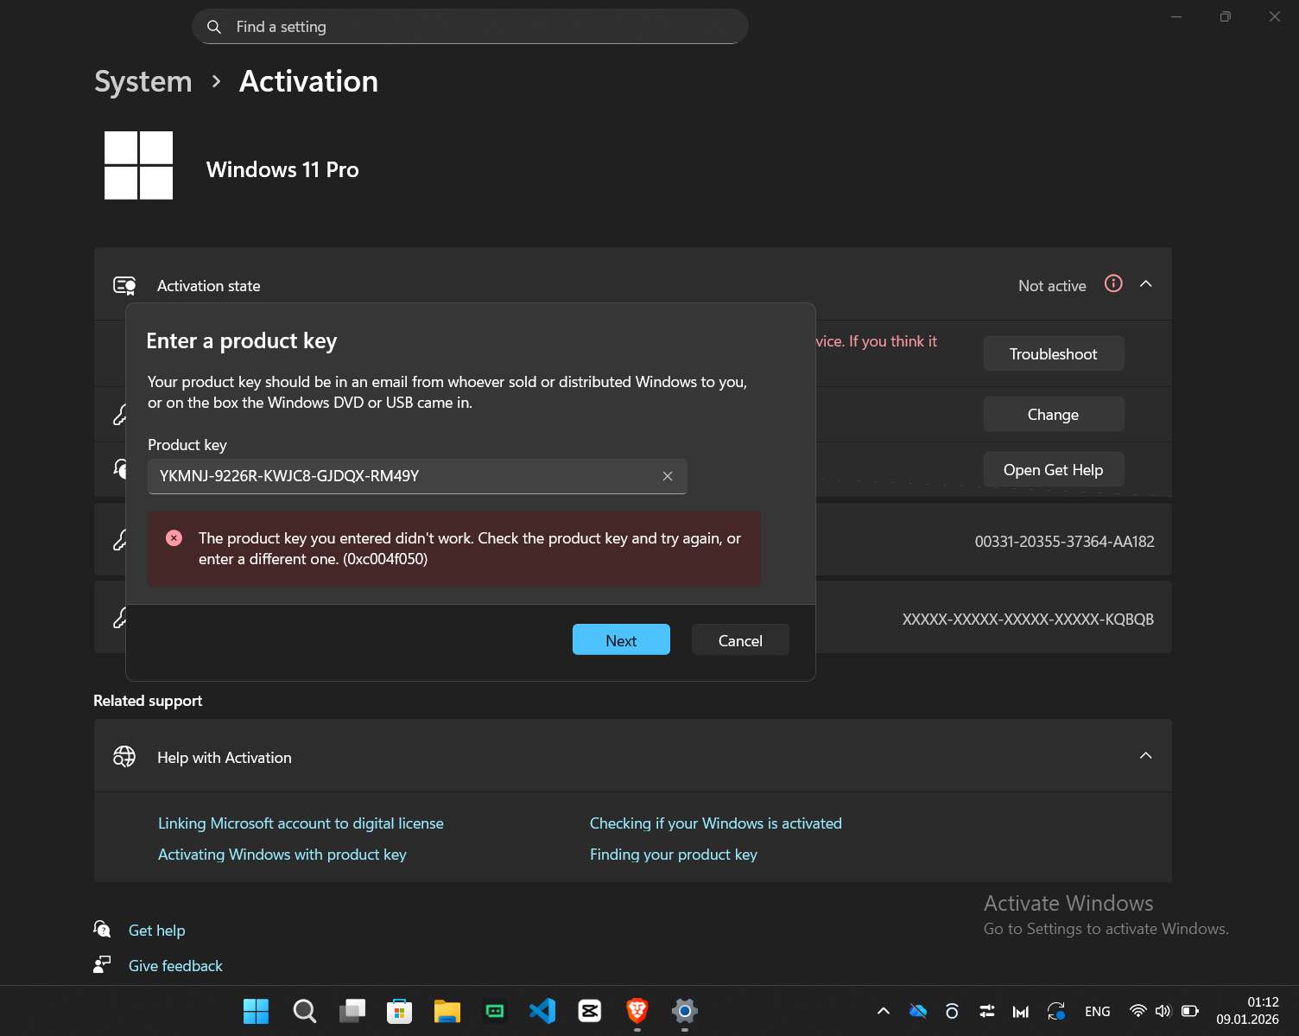Viewport: 1299px width, 1036px height.
Task: Click the circular tray icon beside OneDrive
Action: click(x=952, y=1011)
